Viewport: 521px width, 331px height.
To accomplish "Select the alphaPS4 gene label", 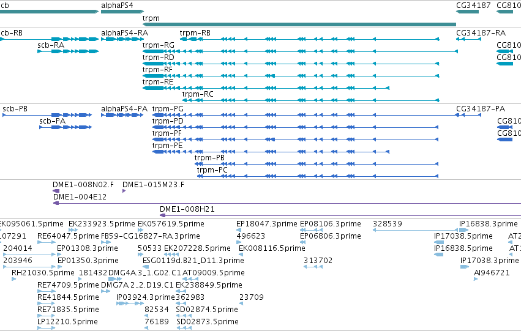I will 118,6.
